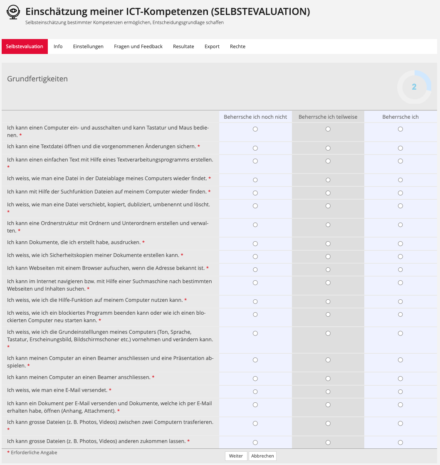Switch to the Einstellungen tab
440x465 pixels.
88,46
